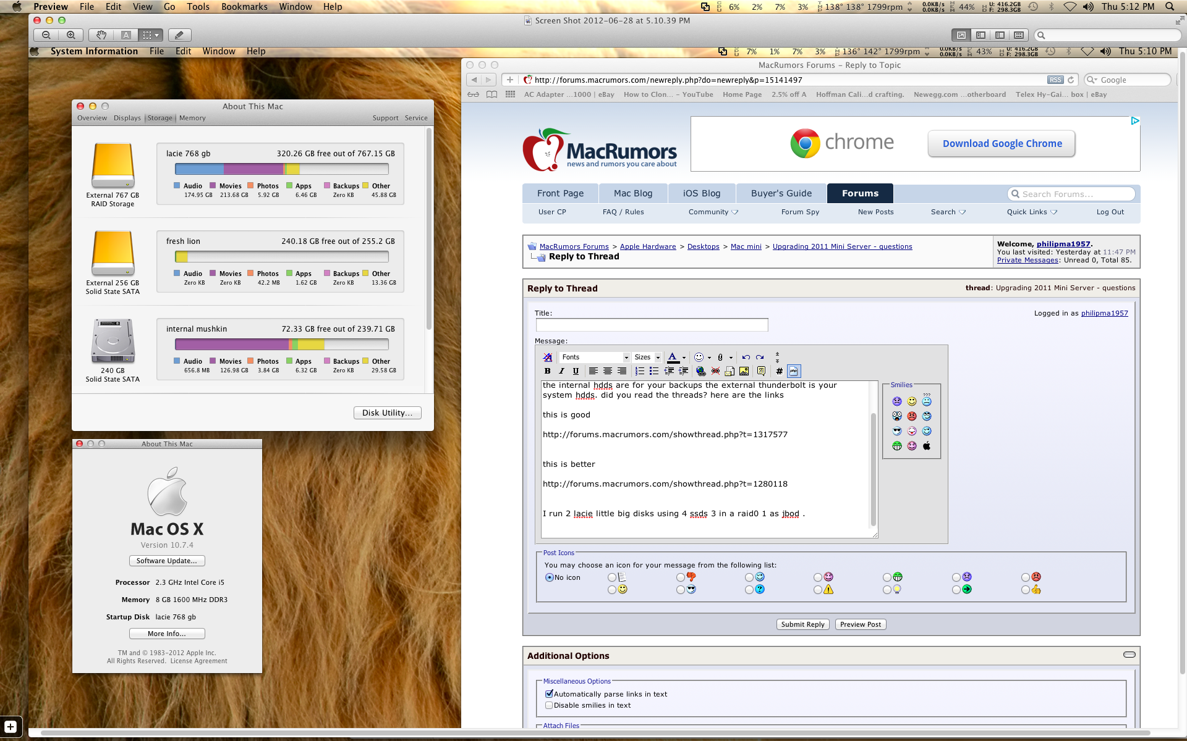Viewport: 1187px width, 741px height.
Task: Open the smilies dropdown arrow in toolbar
Action: click(x=709, y=358)
